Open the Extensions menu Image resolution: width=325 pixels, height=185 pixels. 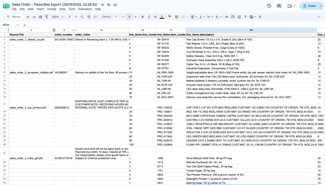pos(85,9)
